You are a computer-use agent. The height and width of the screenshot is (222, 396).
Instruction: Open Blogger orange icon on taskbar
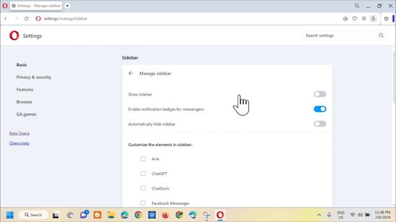(97, 215)
